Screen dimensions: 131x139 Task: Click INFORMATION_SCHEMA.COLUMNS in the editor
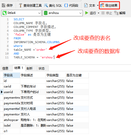(x=37, y=42)
